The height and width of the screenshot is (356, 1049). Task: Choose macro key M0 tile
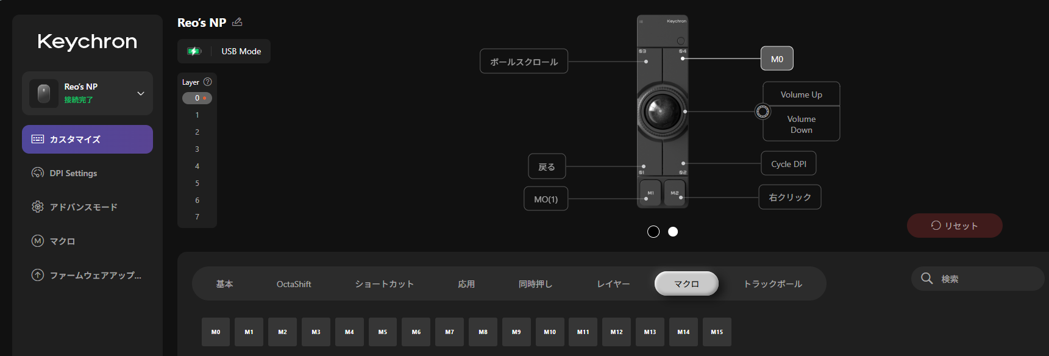click(216, 332)
